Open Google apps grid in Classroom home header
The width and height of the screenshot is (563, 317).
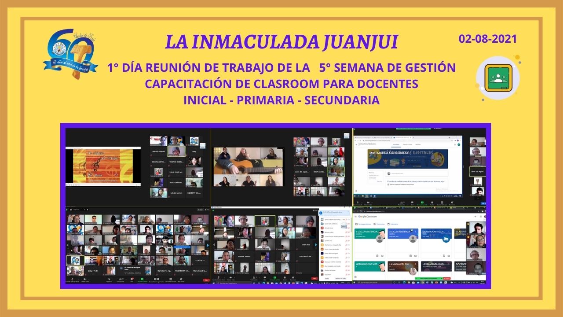pyautogui.click(x=481, y=217)
